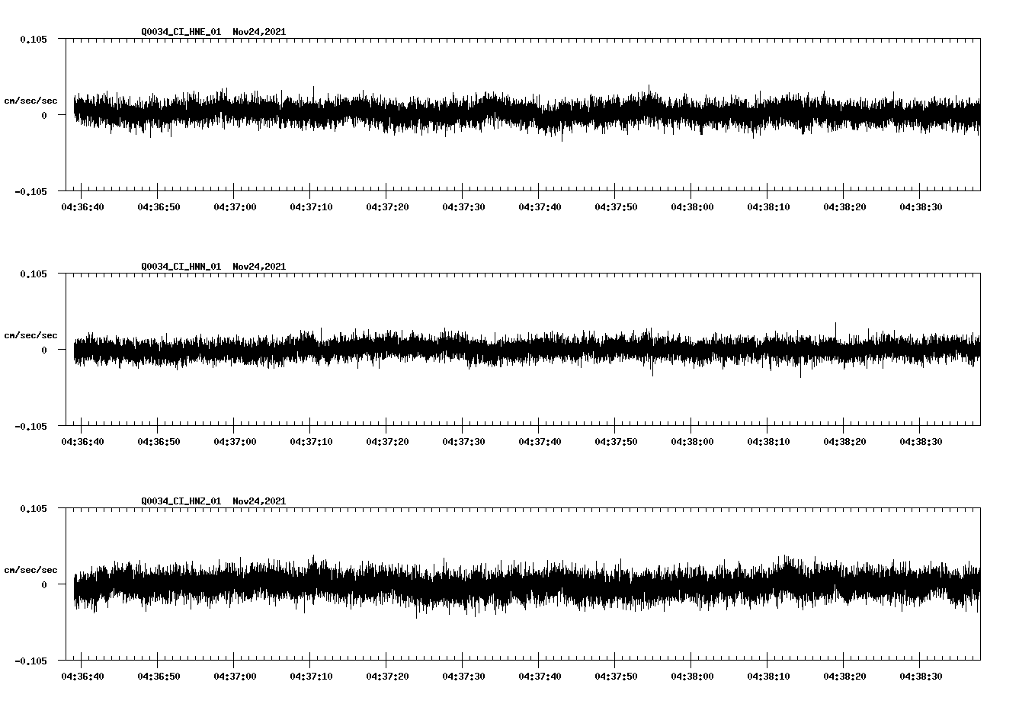
Task: Click the cm/sec/sec unit label of HNN plot
Action: (x=30, y=335)
